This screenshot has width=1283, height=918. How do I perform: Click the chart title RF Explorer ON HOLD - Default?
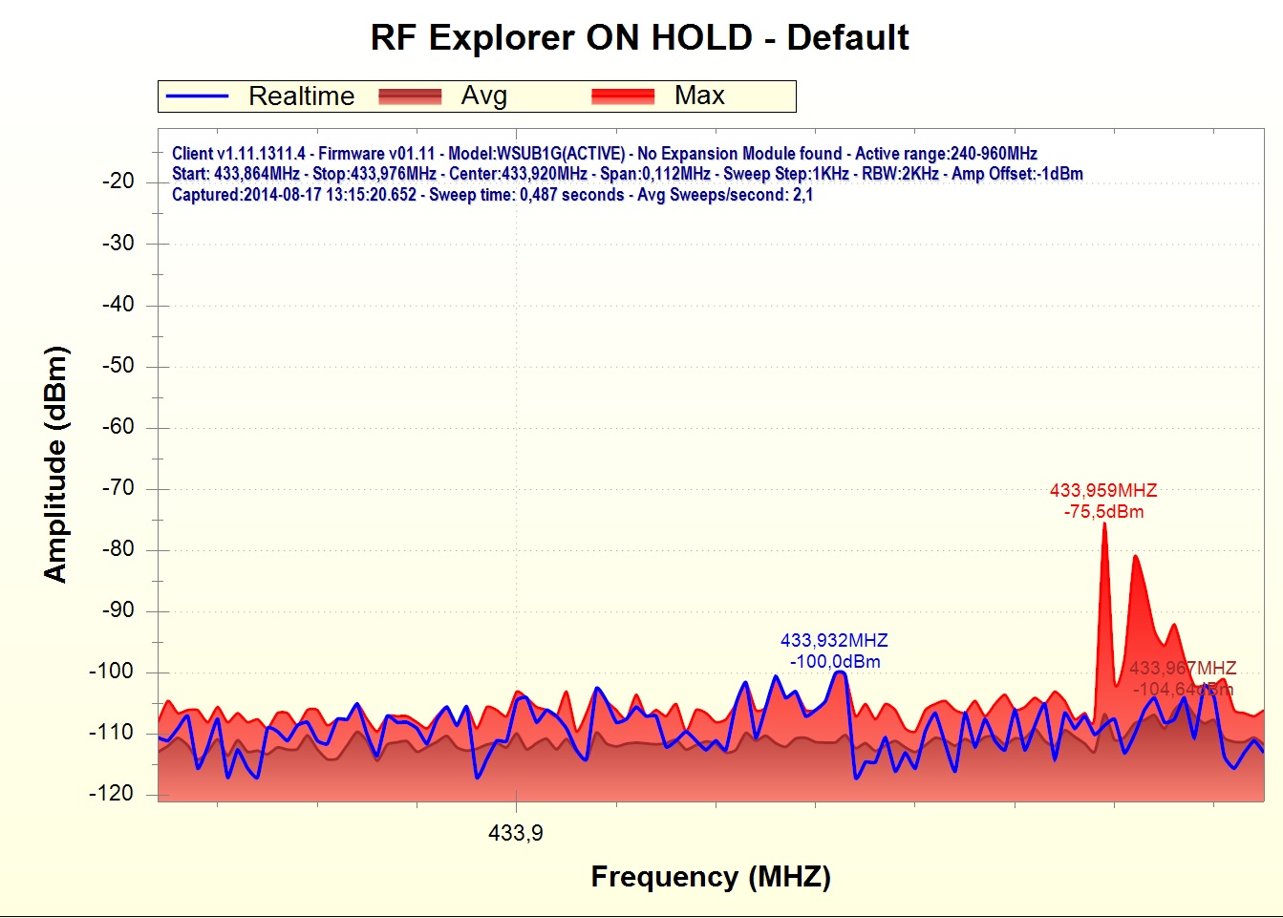(x=640, y=38)
